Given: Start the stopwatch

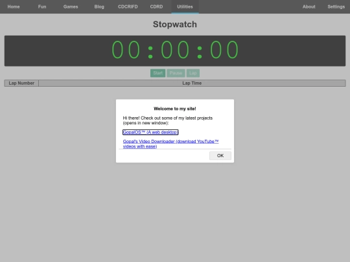Looking at the screenshot, I should (157, 73).
